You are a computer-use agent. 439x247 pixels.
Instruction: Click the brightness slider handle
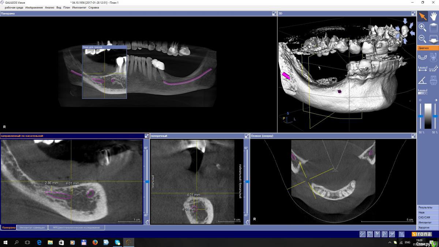421,116
